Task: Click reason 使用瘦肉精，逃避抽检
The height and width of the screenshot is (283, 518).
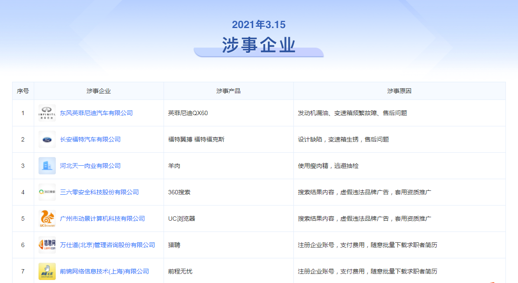Action: click(328, 166)
